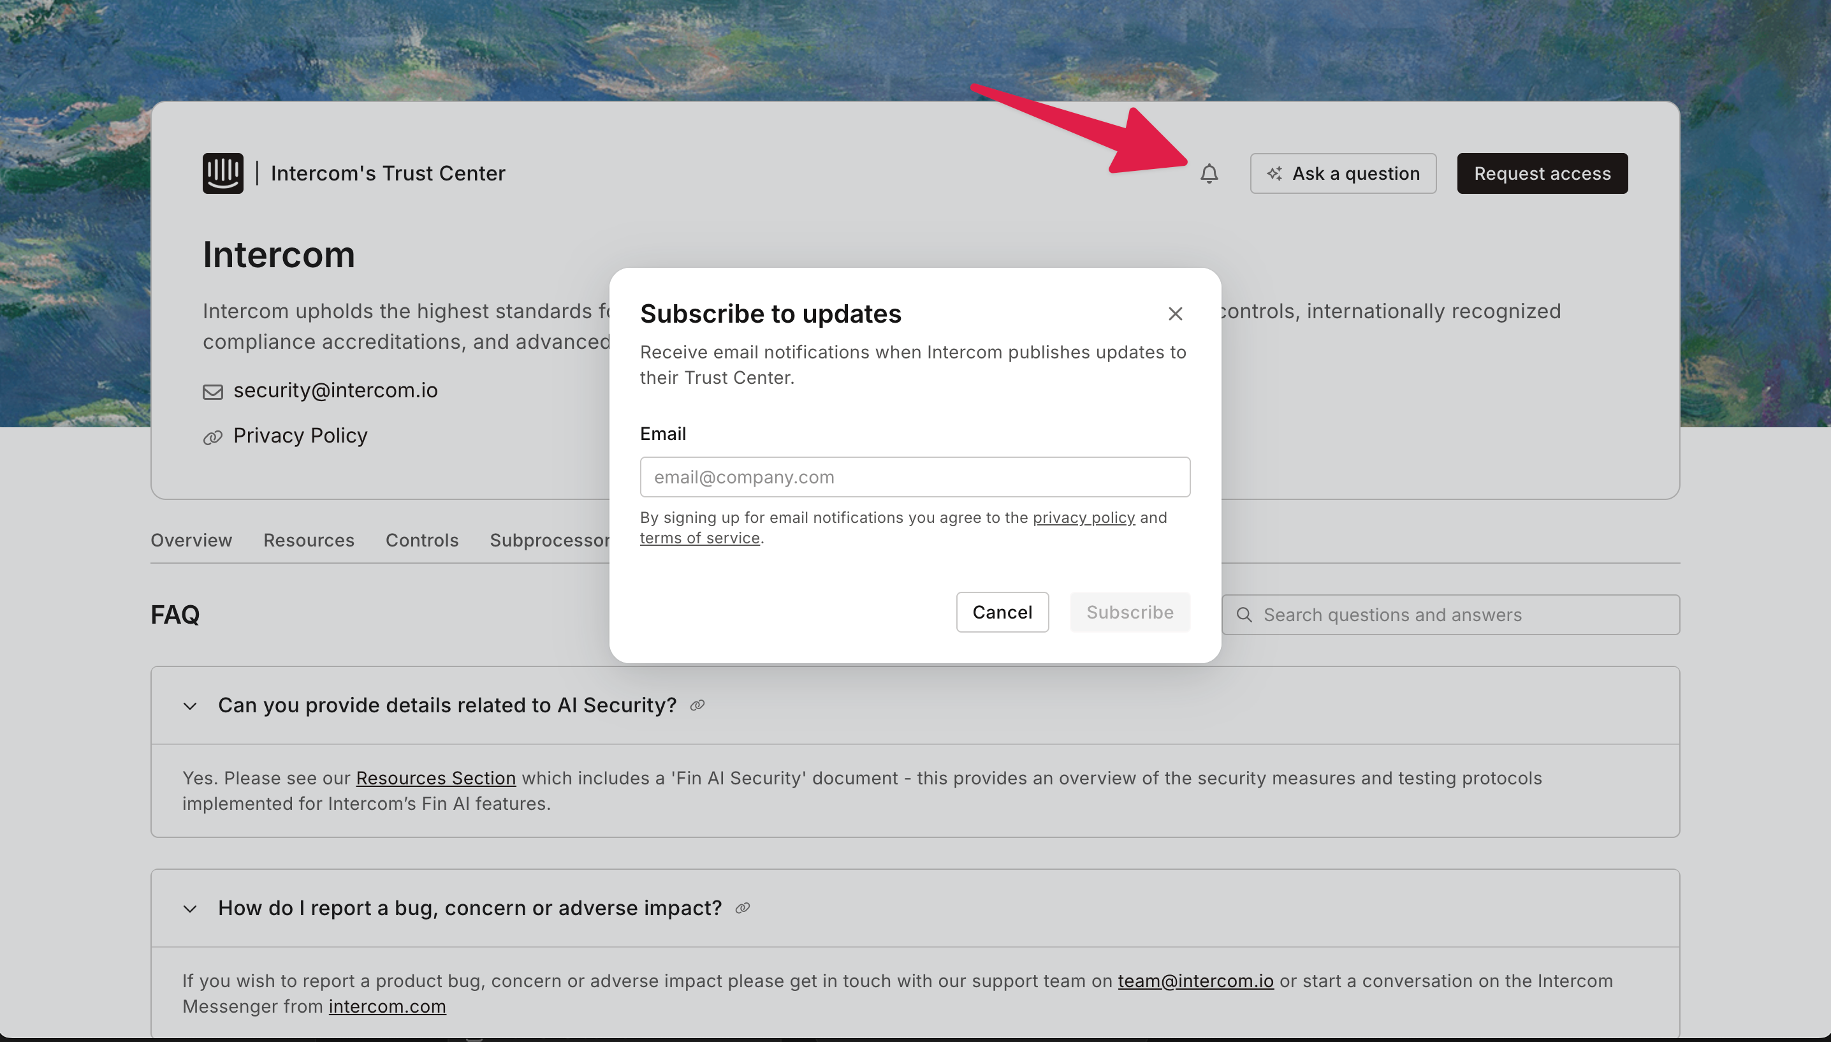Switch to the Overview tab
1831x1042 pixels.
click(191, 540)
